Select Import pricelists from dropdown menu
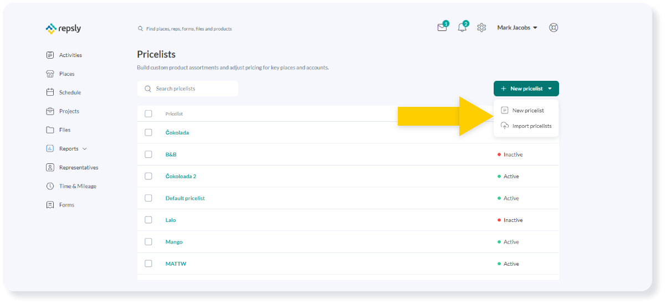666x305 pixels. (526, 126)
